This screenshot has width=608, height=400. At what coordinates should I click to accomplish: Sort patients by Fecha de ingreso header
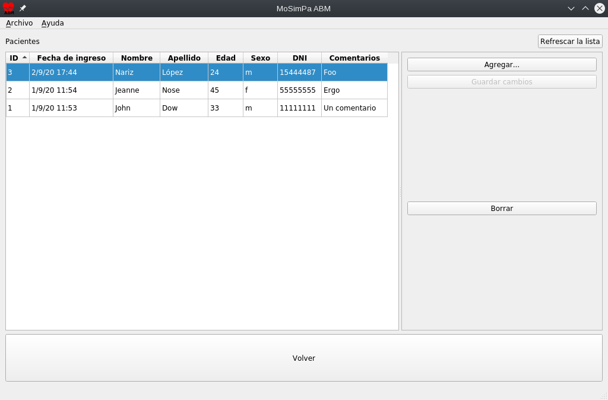[71, 58]
